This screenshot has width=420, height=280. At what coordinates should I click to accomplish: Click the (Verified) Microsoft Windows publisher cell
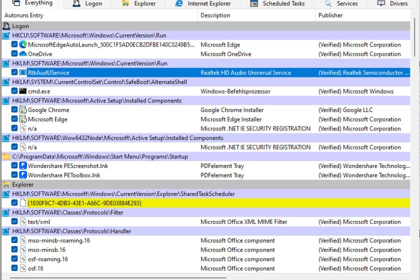pyautogui.click(x=355, y=91)
